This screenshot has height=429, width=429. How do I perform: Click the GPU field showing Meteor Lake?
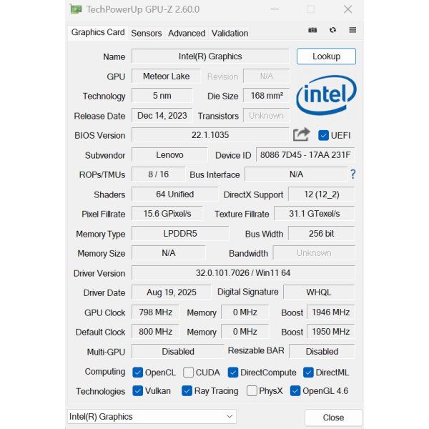166,76
